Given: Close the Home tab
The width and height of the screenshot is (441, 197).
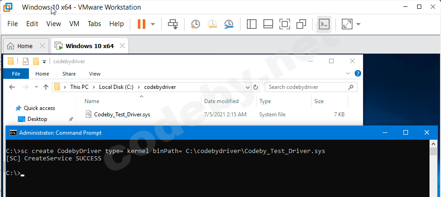Looking at the screenshot, I should pos(42,46).
